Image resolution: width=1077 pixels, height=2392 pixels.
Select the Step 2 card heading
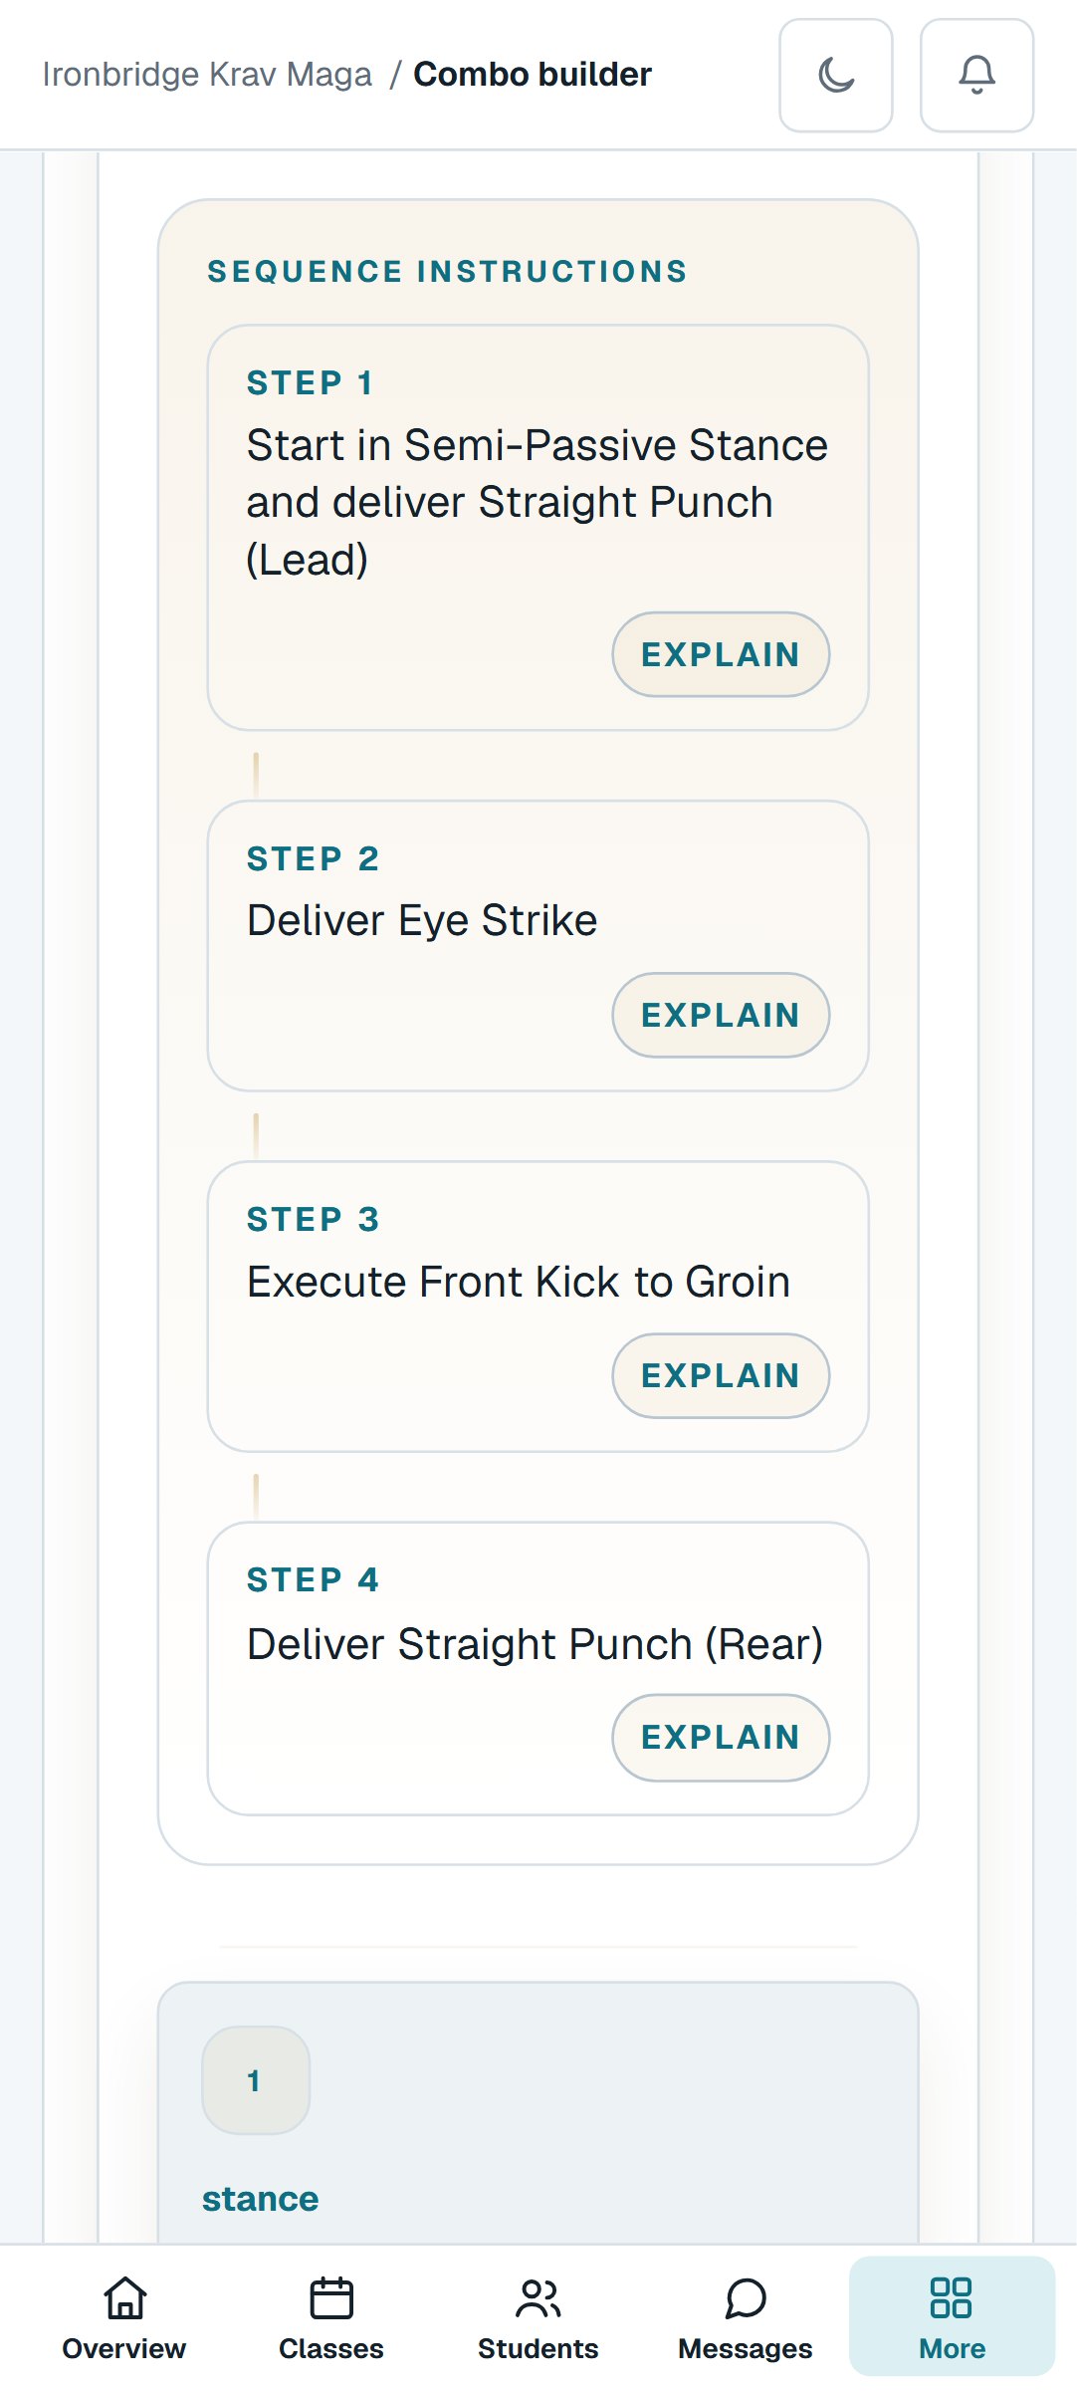pos(314,858)
